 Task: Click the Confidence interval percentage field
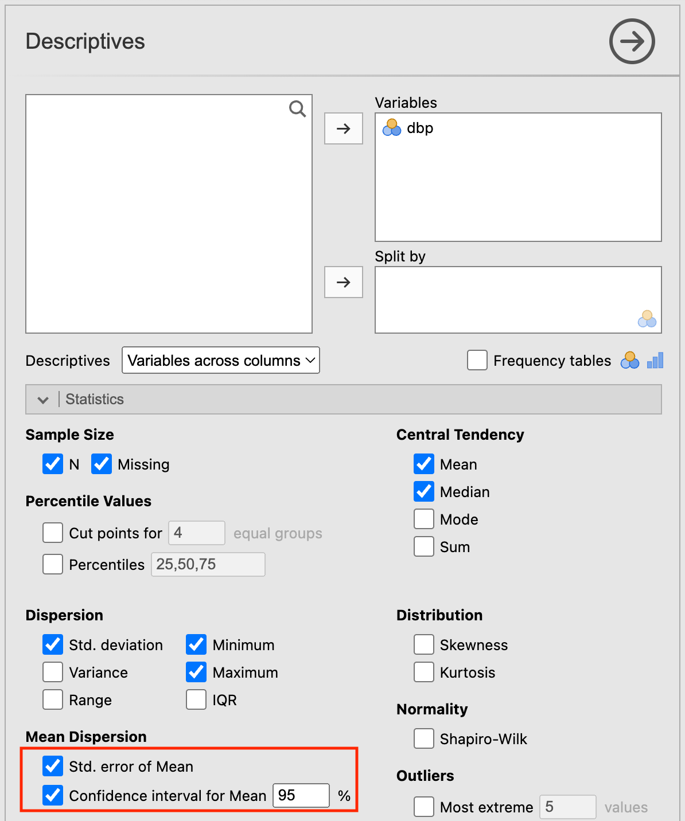[301, 795]
